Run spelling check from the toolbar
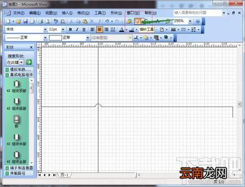The image size is (245, 187). point(56,21)
